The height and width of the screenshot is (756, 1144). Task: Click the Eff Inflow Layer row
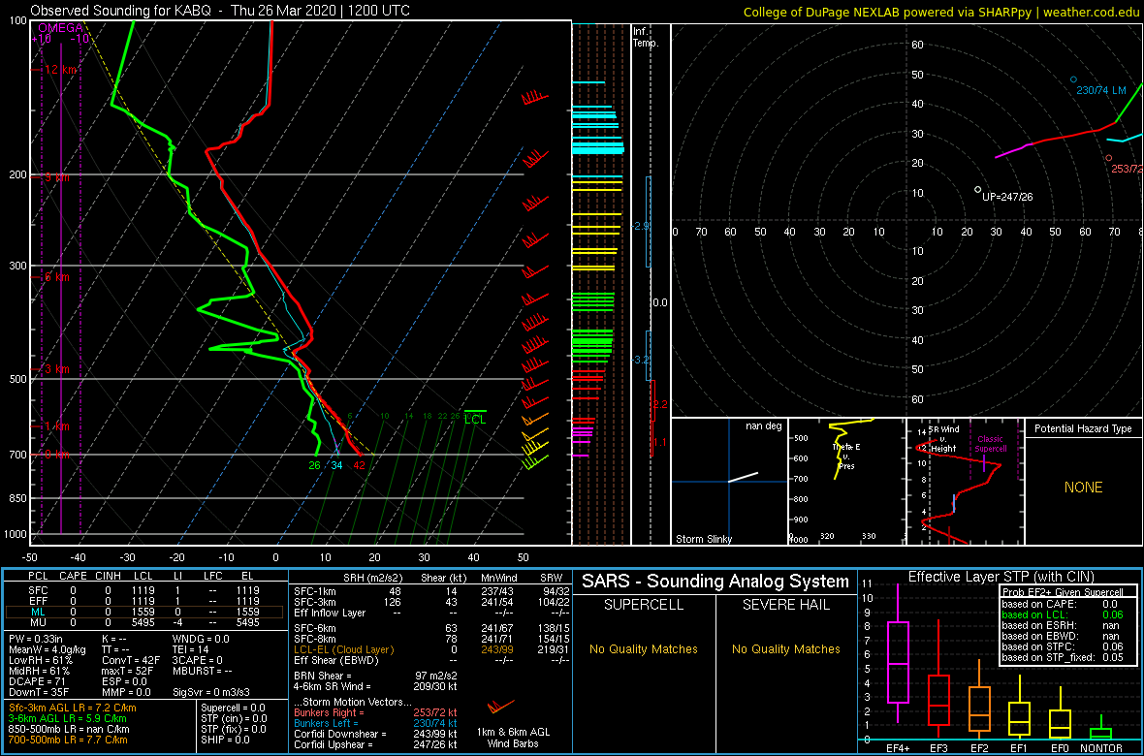click(432, 613)
